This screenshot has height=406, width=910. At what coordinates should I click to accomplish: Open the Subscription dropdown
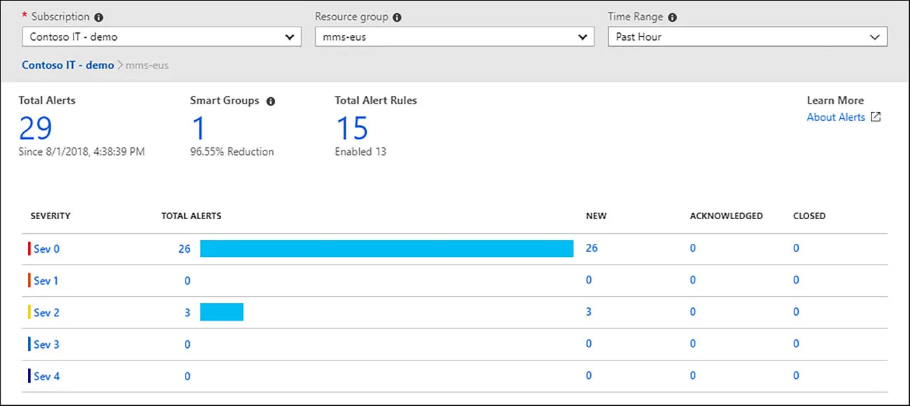290,36
